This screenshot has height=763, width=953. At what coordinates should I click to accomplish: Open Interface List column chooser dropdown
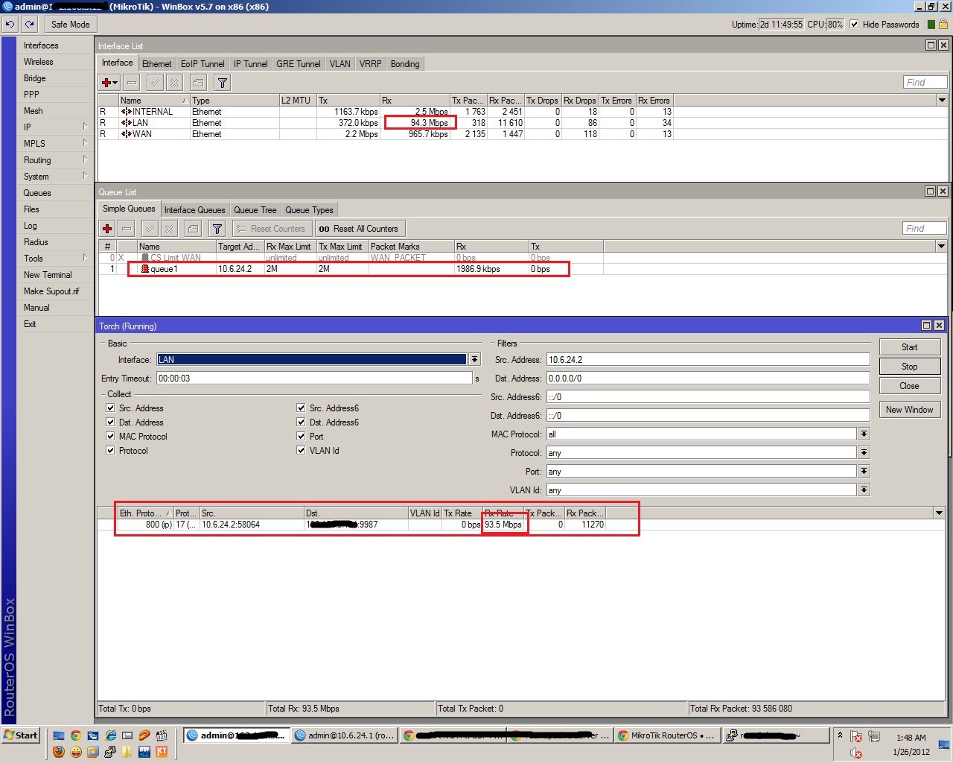[942, 101]
